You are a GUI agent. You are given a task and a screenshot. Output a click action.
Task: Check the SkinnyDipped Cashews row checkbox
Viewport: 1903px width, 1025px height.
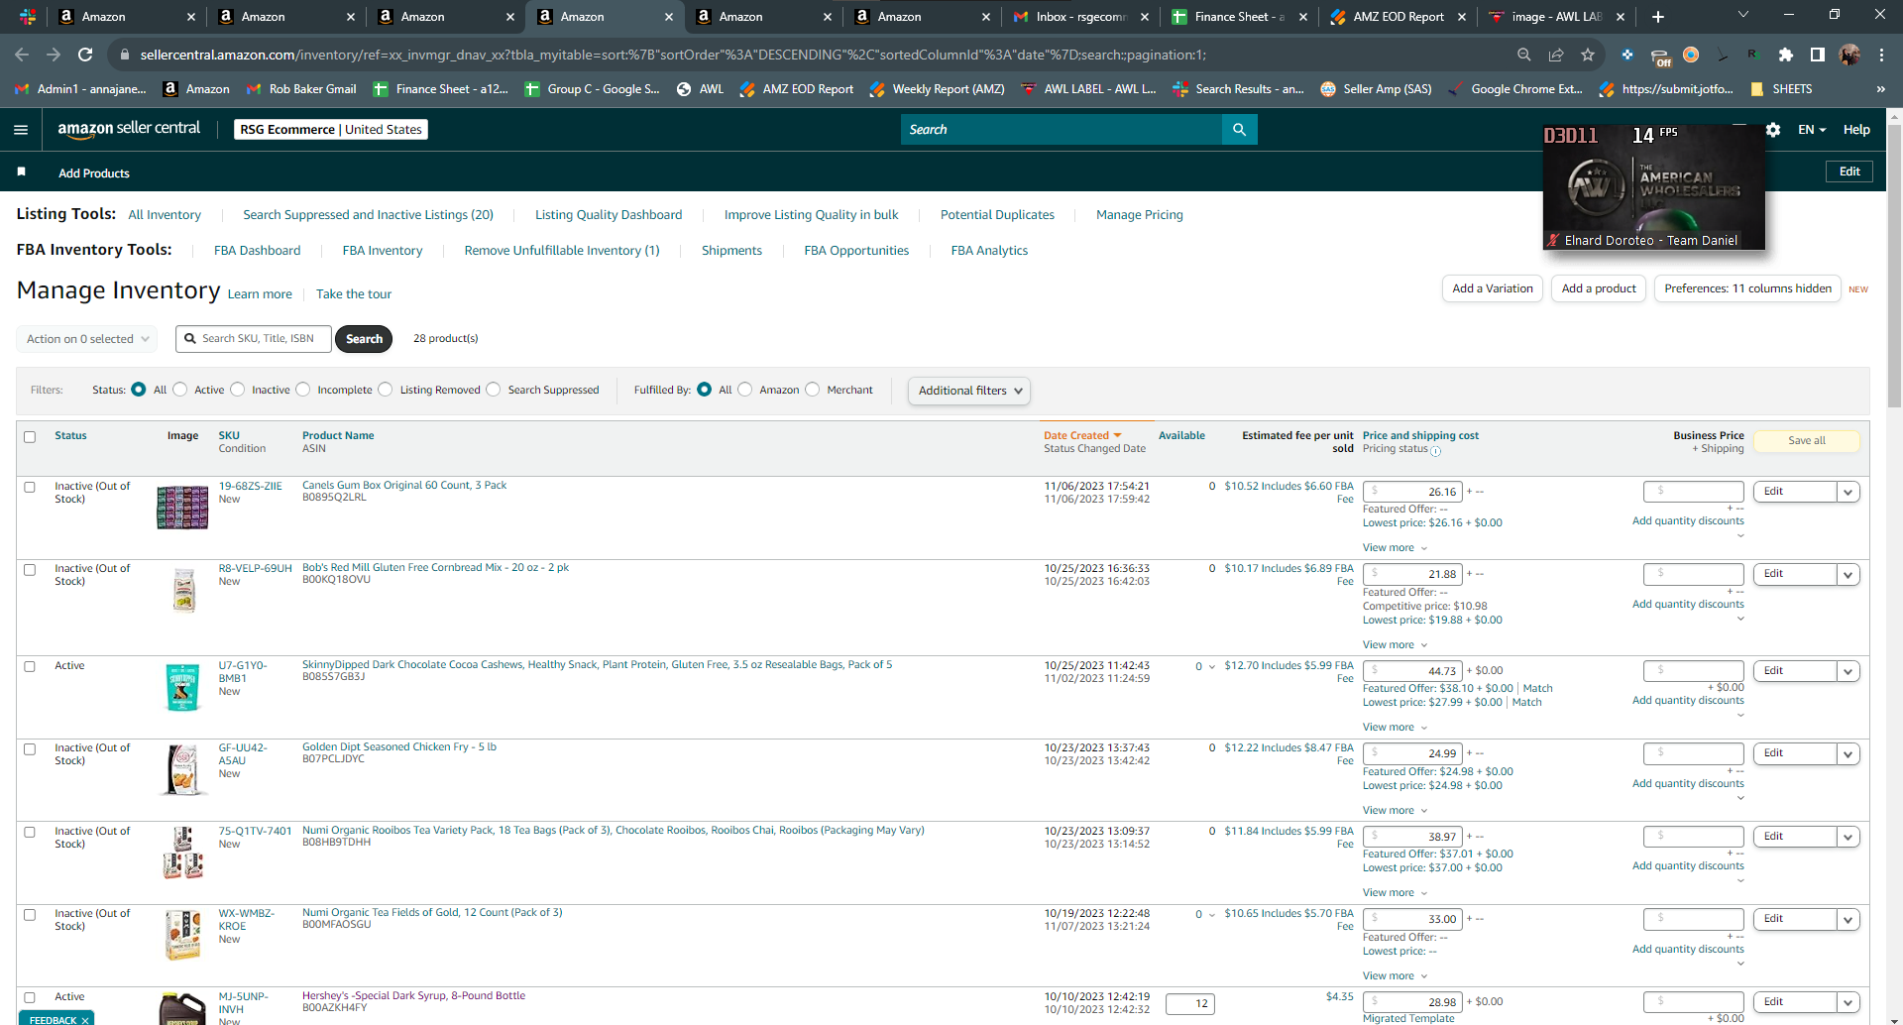30,667
